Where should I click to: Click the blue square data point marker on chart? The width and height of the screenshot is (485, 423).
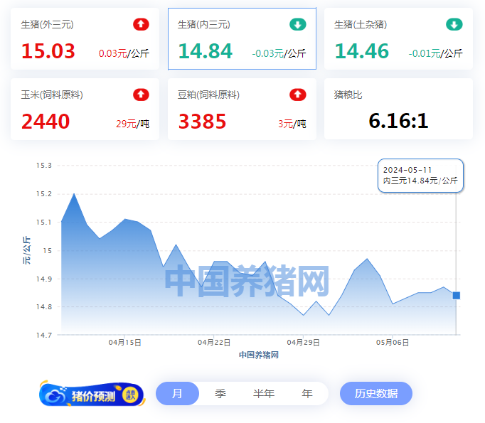tap(457, 296)
